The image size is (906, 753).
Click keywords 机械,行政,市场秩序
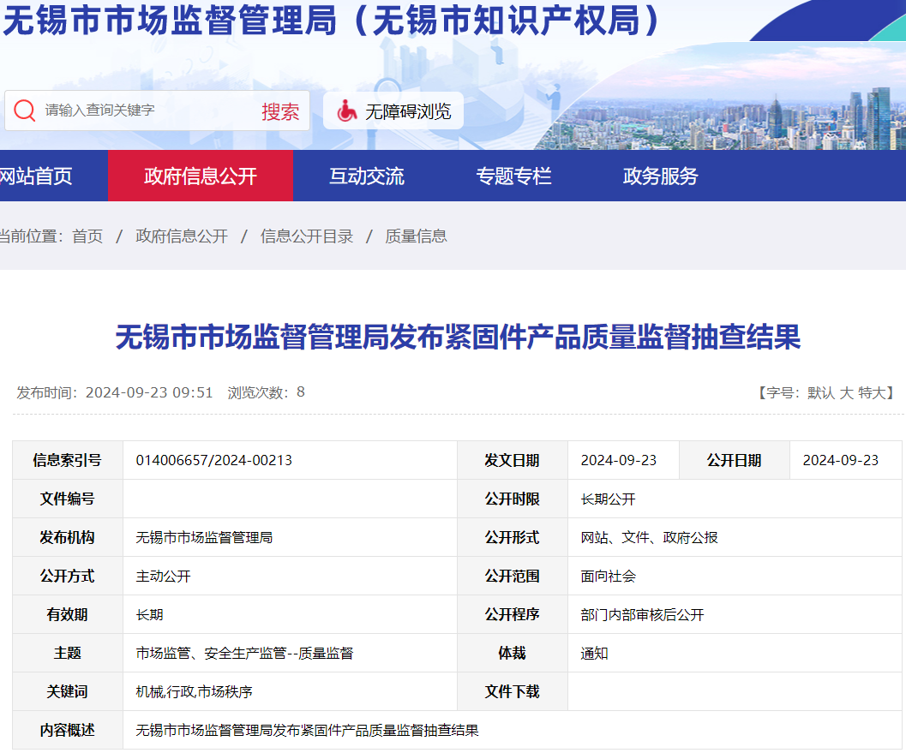(194, 692)
